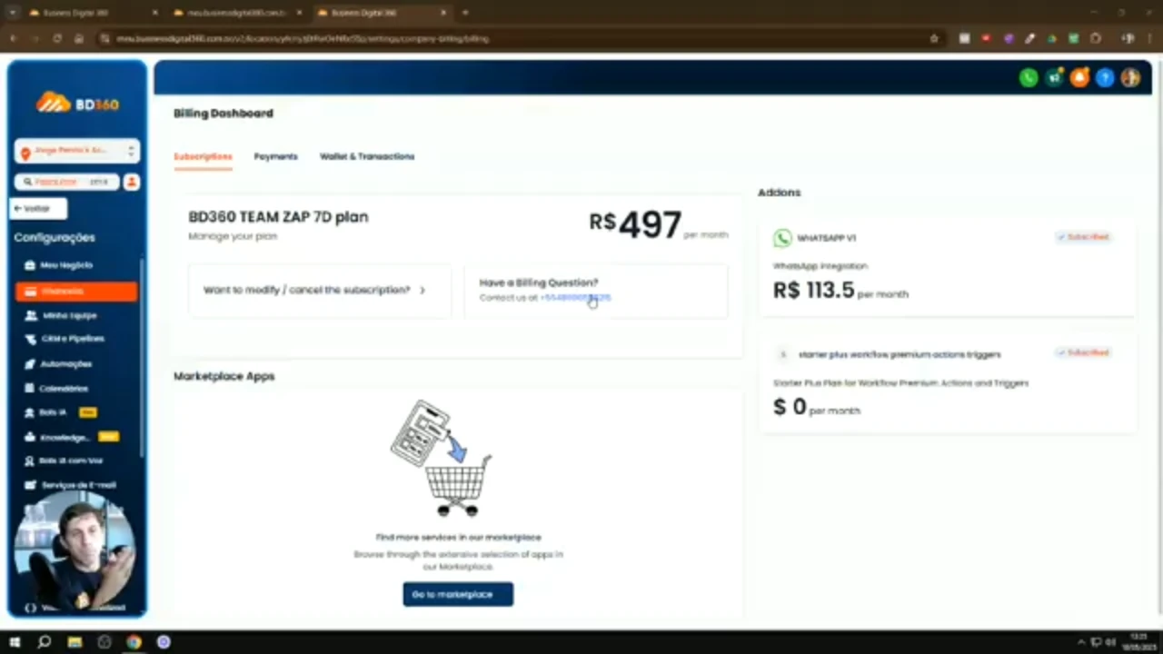Open the orange notifications bell

point(1079,78)
